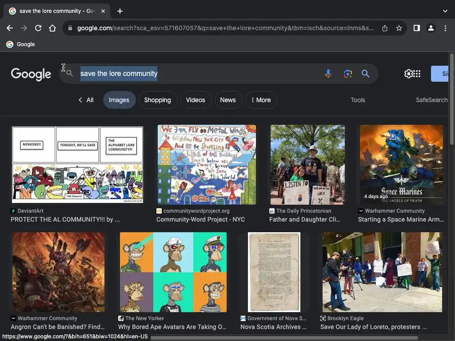Screen dimensions: 455x341
Task: Select the Images tab
Action: click(119, 100)
